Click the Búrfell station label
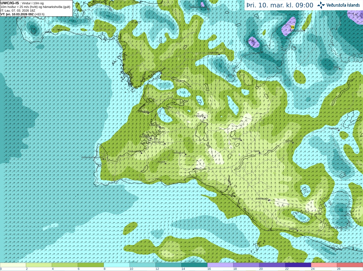The image size is (363, 271). click(x=289, y=141)
